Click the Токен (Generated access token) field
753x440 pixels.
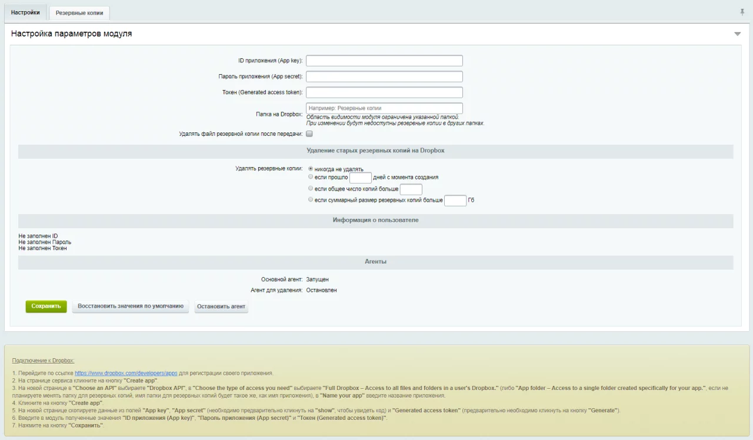pyautogui.click(x=384, y=92)
